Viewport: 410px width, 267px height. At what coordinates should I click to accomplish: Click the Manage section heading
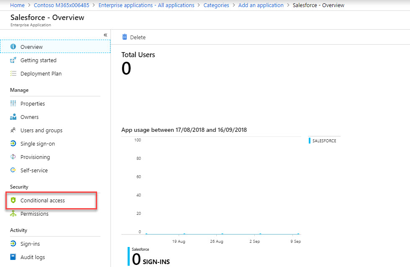point(19,90)
